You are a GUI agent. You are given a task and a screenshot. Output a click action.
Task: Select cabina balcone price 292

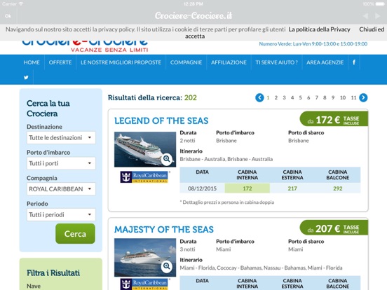coord(338,188)
